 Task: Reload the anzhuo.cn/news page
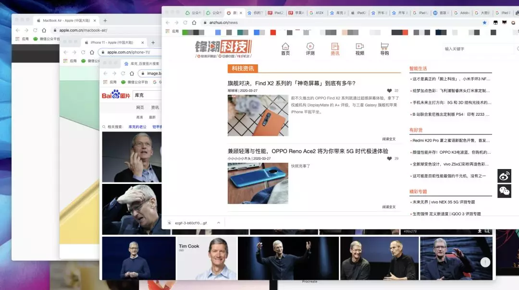pyautogui.click(x=185, y=23)
